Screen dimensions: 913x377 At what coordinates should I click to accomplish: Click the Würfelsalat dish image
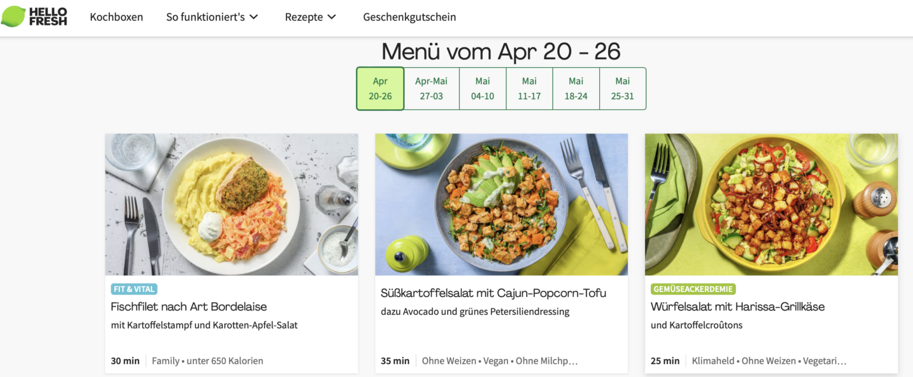[x=770, y=204]
